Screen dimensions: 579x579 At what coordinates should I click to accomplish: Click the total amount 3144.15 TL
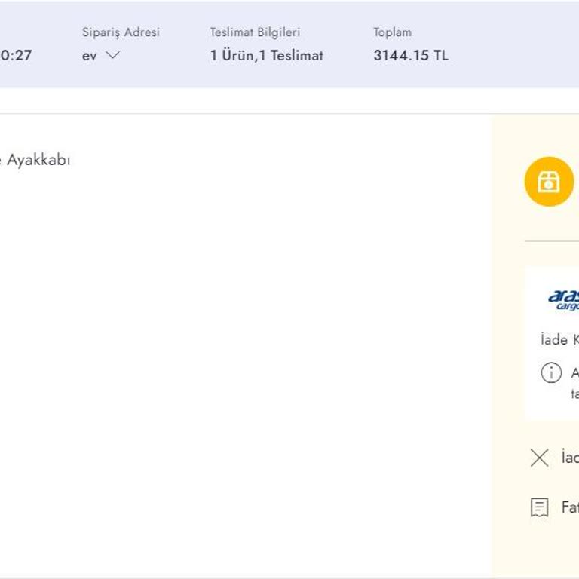click(x=410, y=56)
